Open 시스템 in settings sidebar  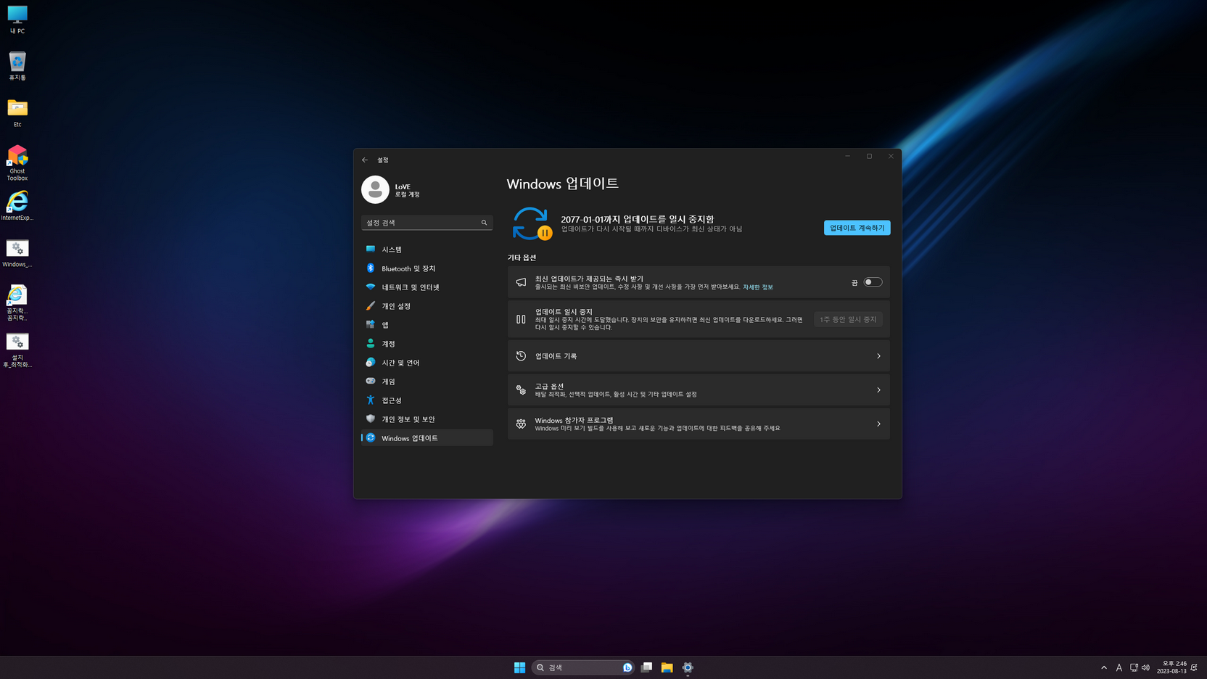pyautogui.click(x=427, y=250)
